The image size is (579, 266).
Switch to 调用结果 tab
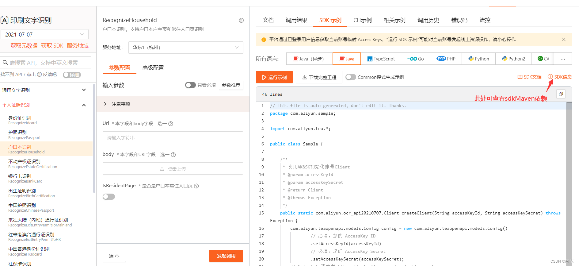coord(296,20)
